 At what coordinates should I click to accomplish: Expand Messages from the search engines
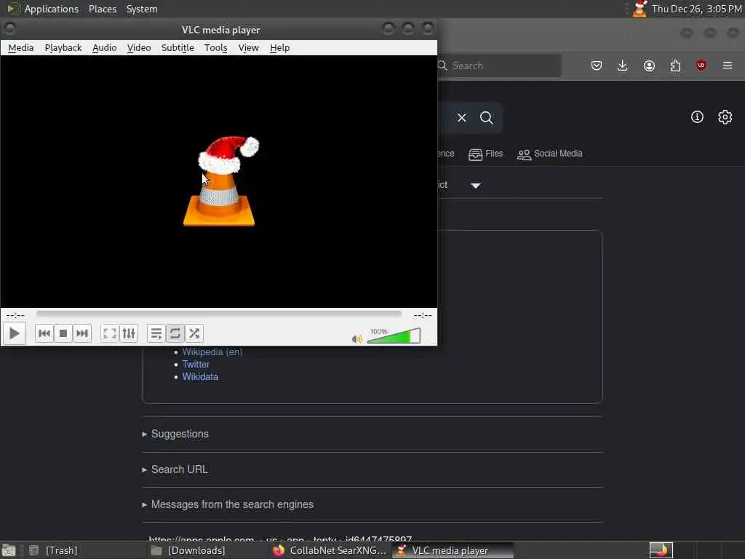(228, 504)
